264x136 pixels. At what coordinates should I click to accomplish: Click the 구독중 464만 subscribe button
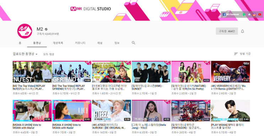(x=227, y=31)
